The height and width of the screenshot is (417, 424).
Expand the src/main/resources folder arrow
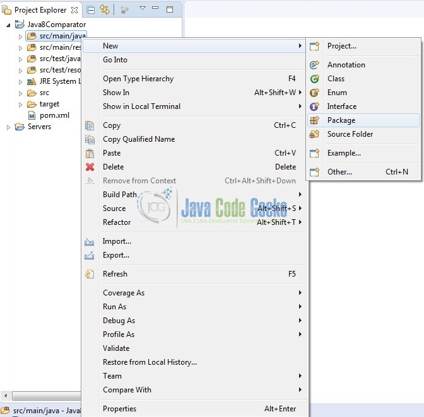click(20, 48)
